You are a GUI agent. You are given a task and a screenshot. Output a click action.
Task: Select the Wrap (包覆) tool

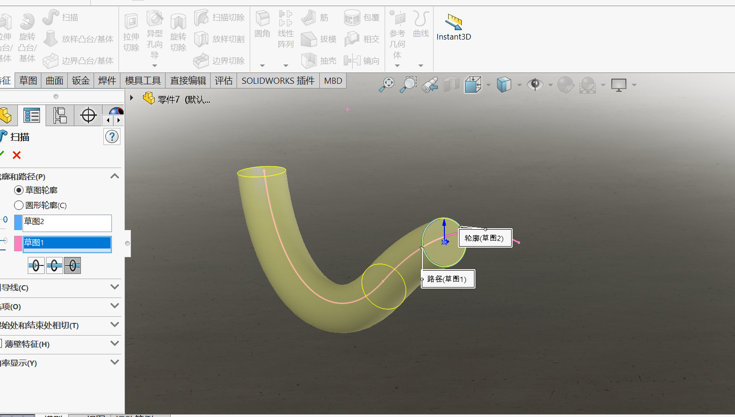click(362, 17)
